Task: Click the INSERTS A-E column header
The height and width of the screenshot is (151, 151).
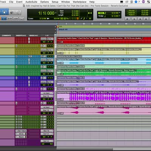Action: 21,35
